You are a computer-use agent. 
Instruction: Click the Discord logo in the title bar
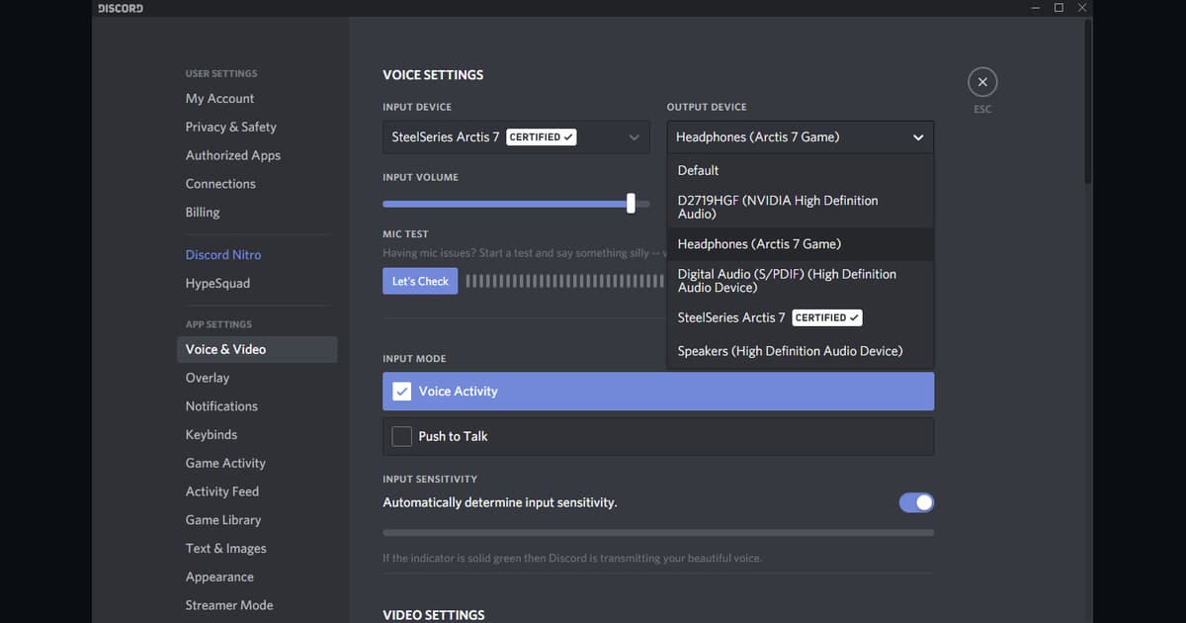click(x=121, y=8)
